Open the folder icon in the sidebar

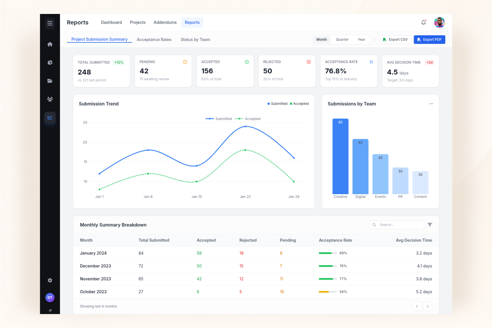pos(50,81)
